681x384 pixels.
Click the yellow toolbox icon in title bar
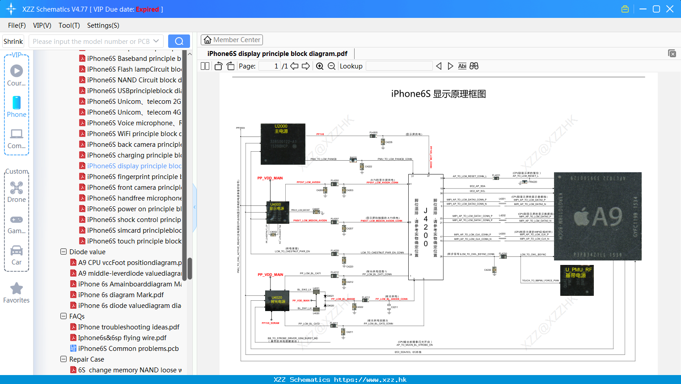tap(625, 9)
